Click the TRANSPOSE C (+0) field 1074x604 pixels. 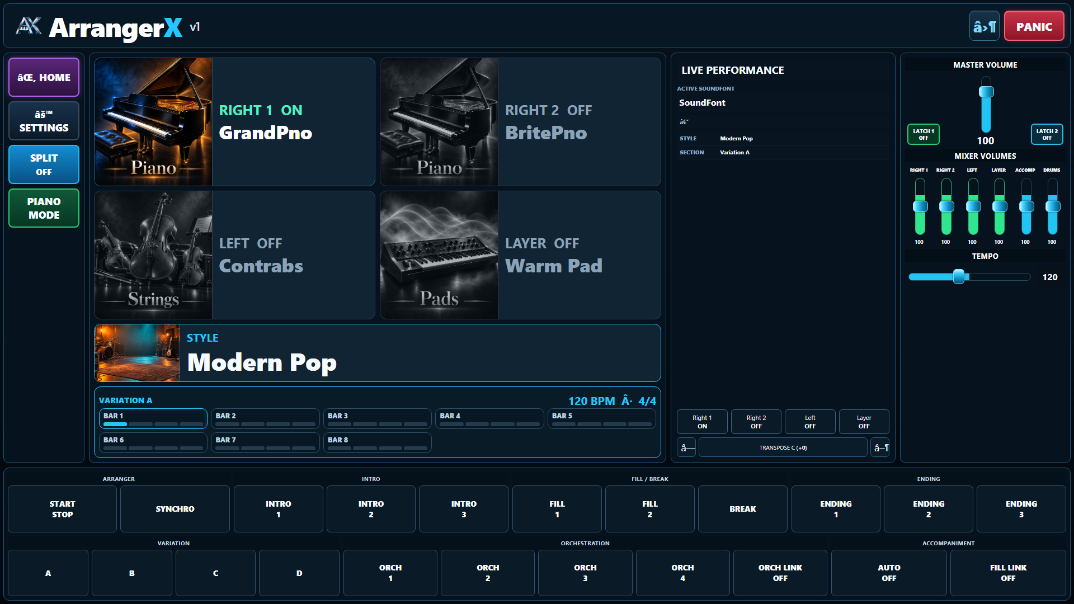[783, 447]
